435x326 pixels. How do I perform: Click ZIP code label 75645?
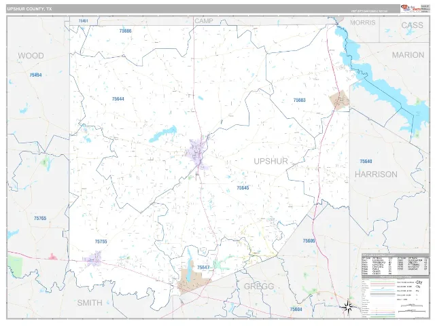point(243,188)
